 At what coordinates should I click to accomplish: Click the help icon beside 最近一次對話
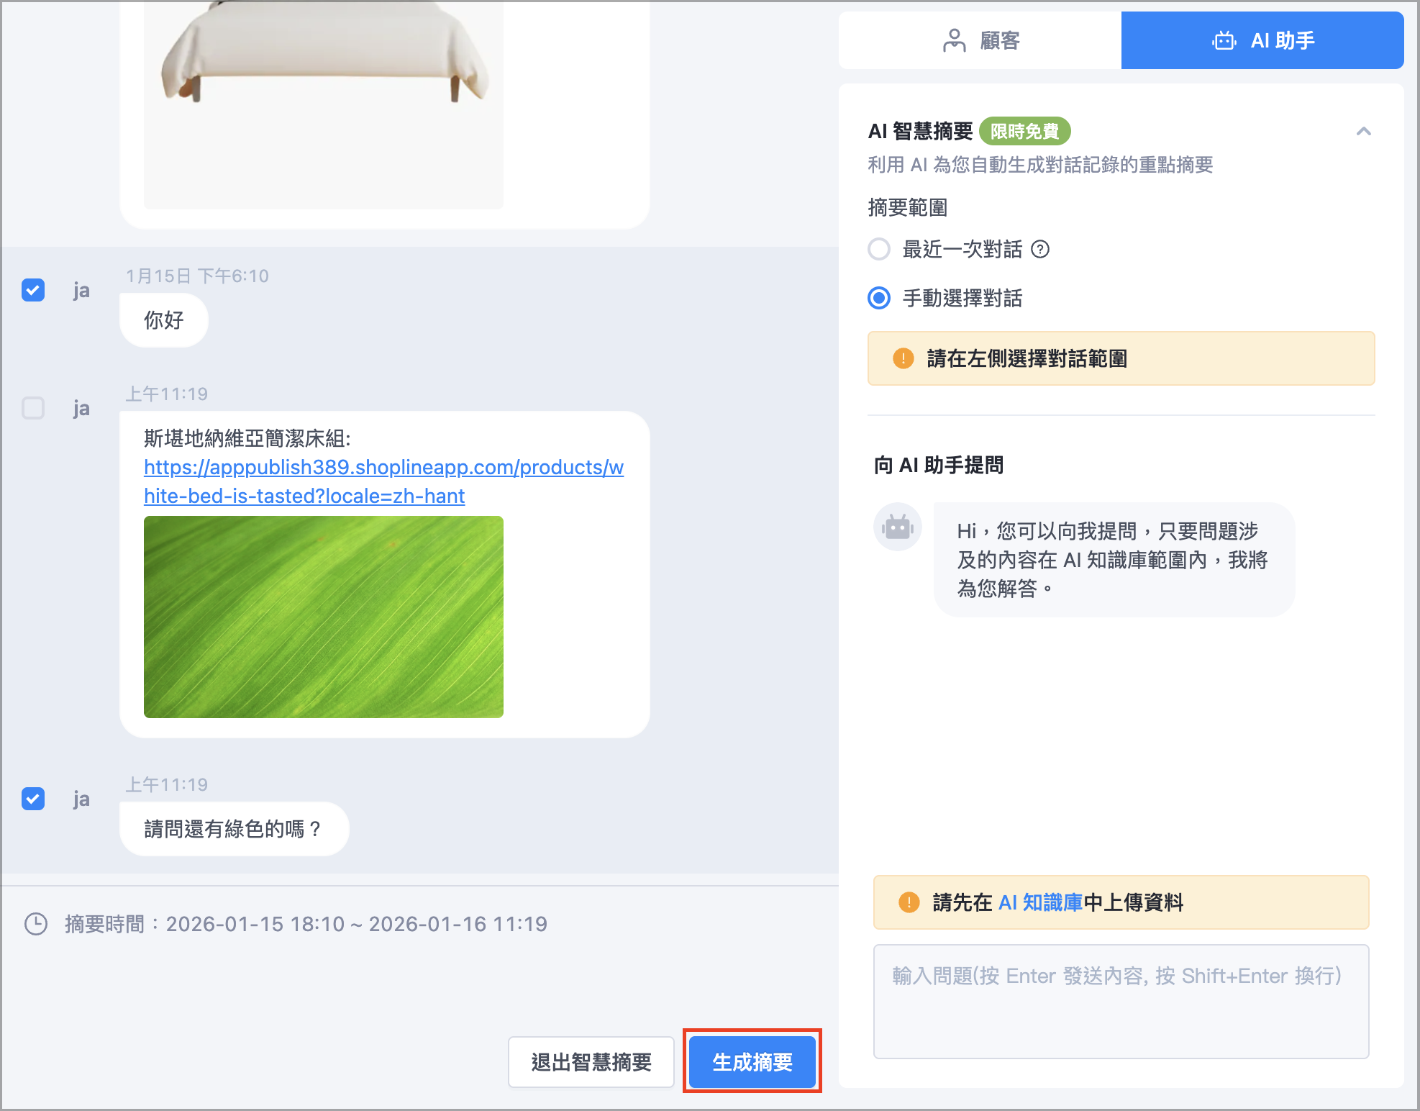pos(1040,249)
